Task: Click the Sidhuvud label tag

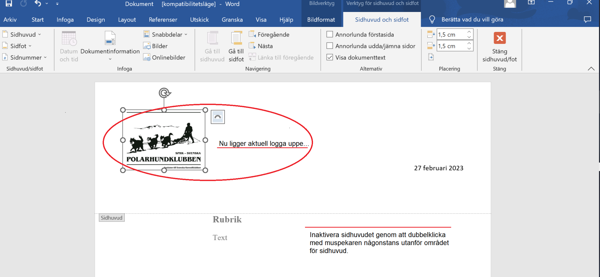Action: click(112, 218)
